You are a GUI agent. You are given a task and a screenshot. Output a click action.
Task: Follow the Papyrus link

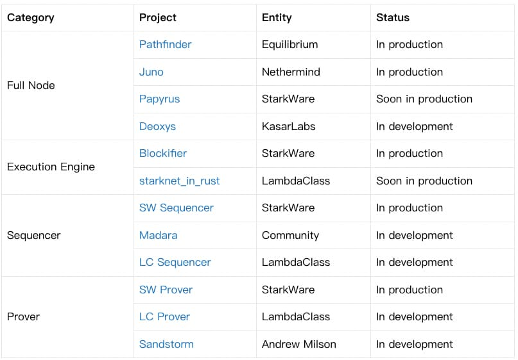point(160,99)
